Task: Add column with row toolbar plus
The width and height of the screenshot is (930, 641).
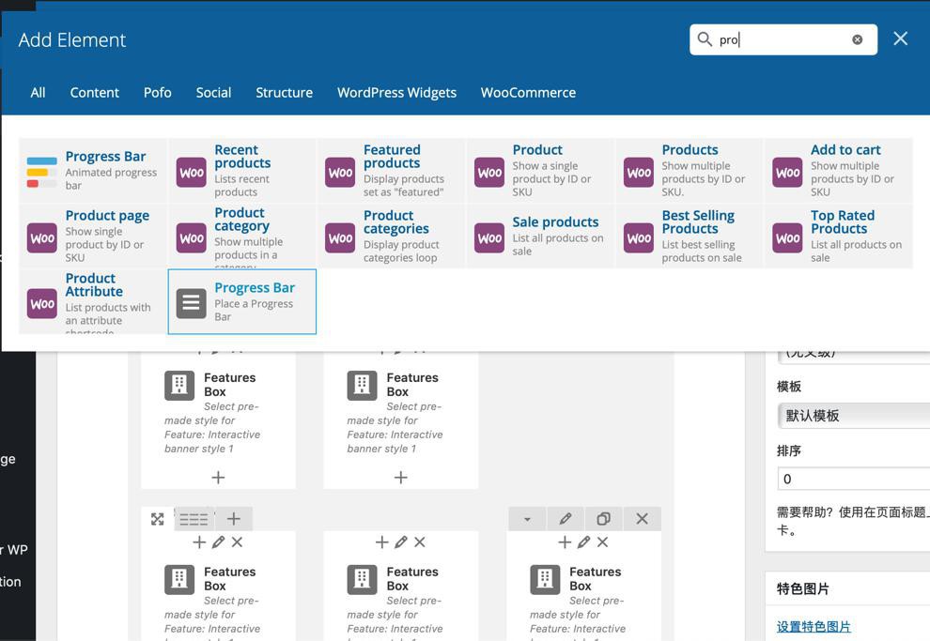Action: (234, 519)
